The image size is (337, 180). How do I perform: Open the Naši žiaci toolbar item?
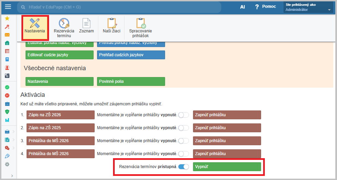(x=112, y=26)
